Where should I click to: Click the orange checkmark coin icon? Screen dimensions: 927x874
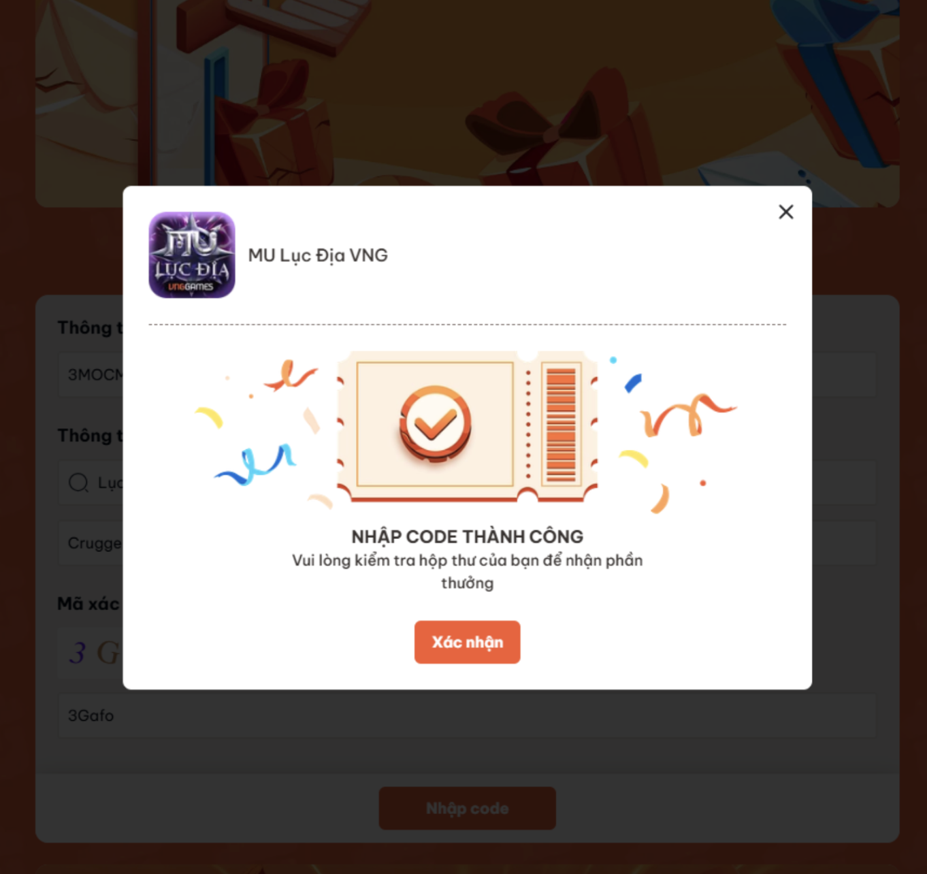point(435,423)
